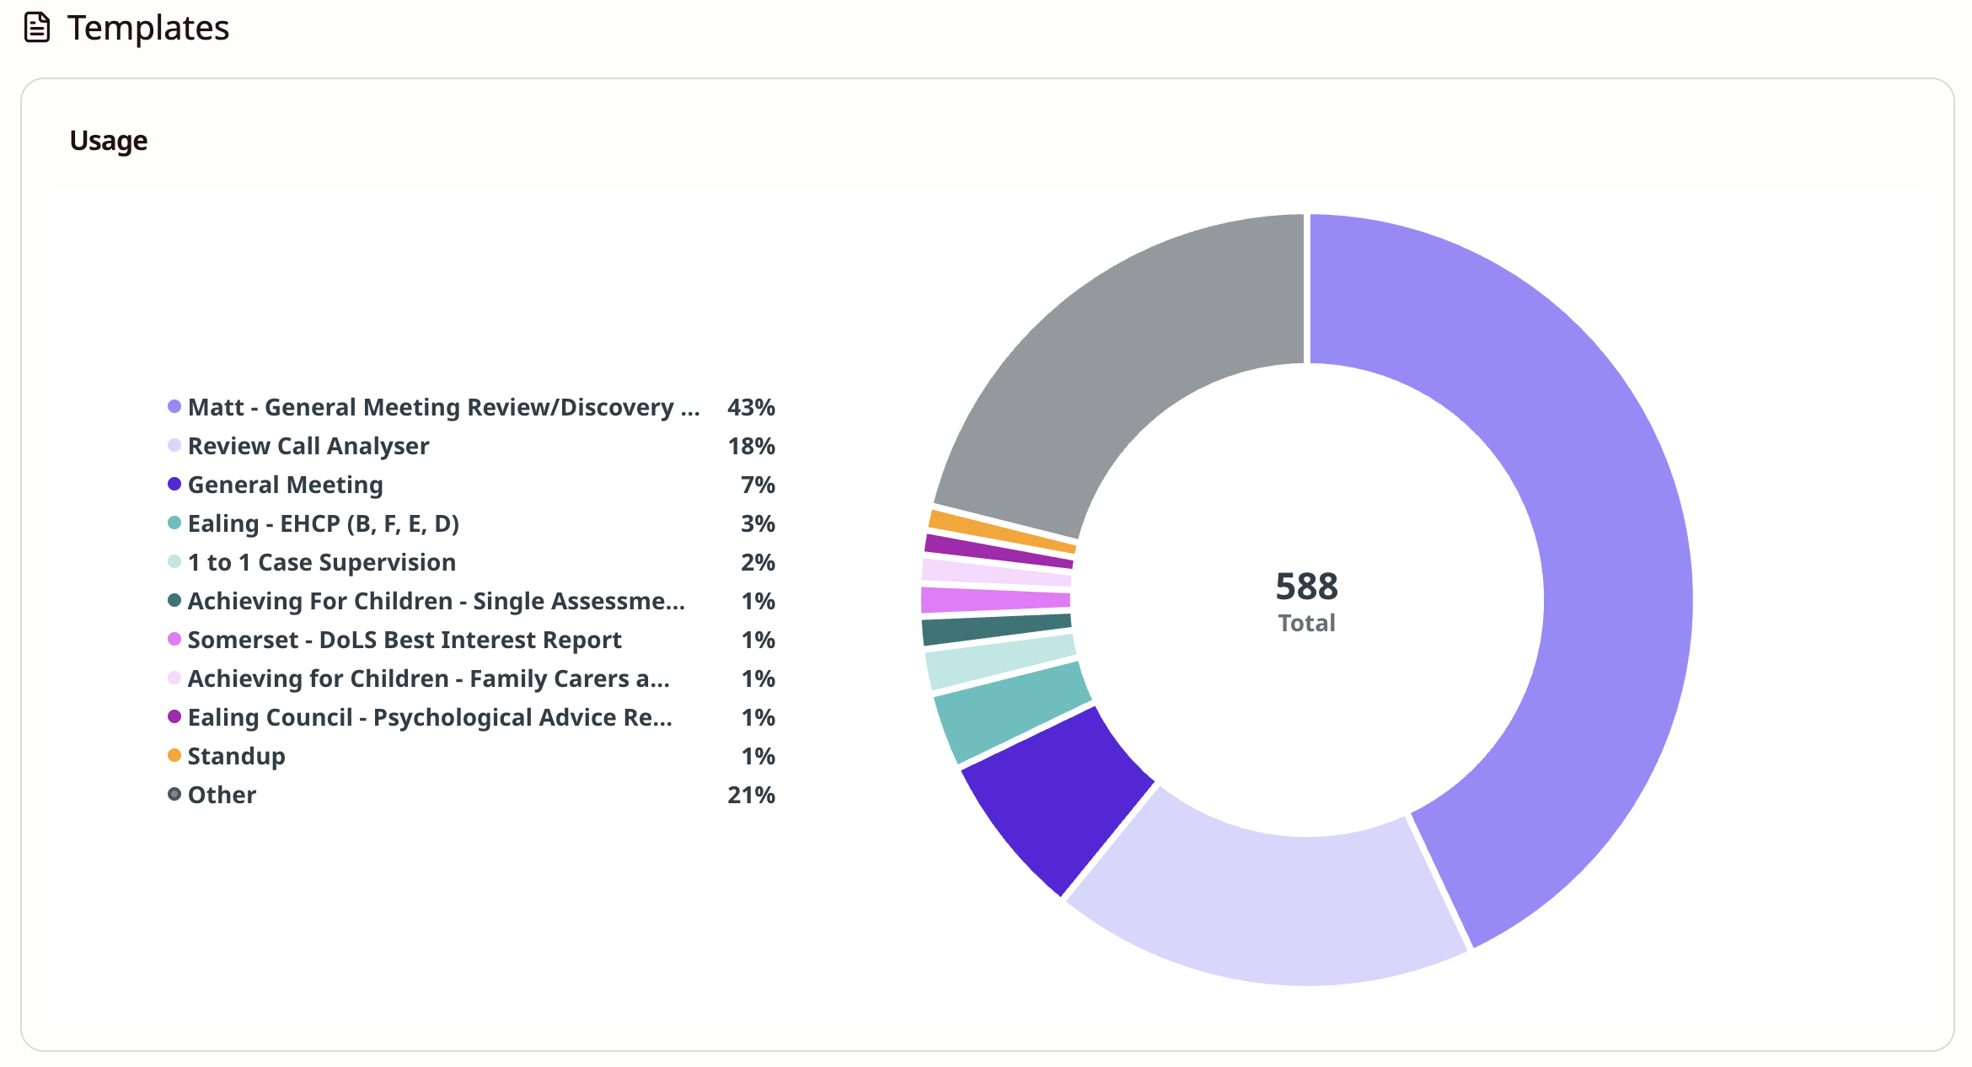Click the teal dot beside Ealing - EHCP
Image resolution: width=1972 pixels, height=1067 pixels.
tap(174, 523)
